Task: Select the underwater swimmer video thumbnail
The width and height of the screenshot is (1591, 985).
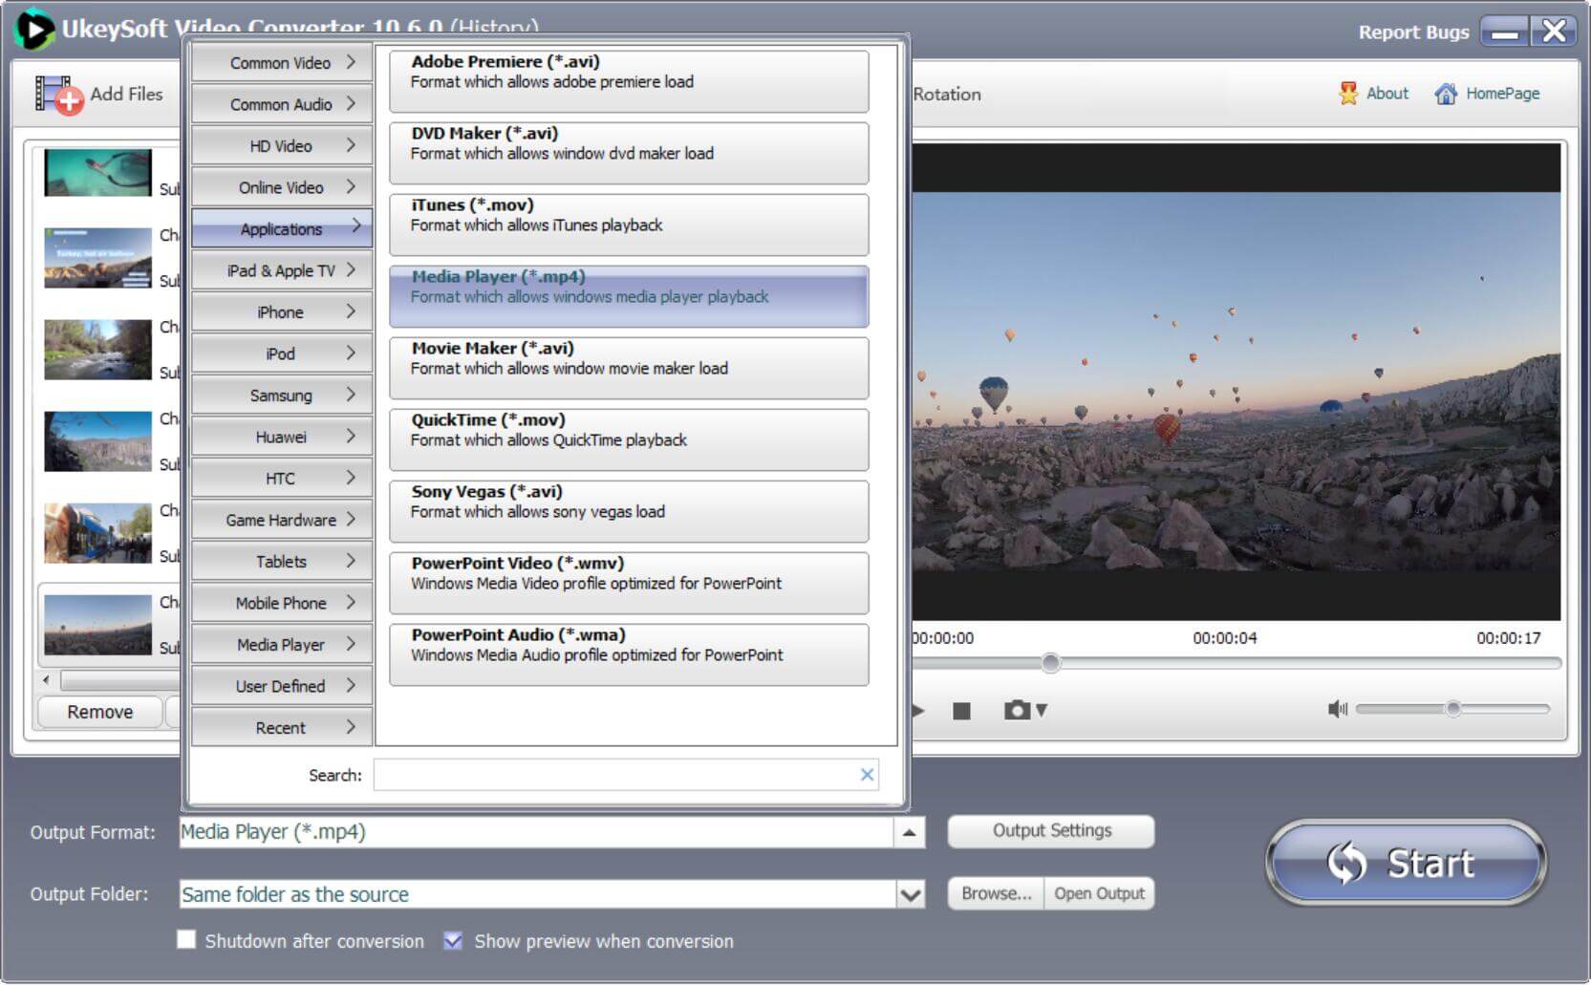Action: (x=97, y=172)
